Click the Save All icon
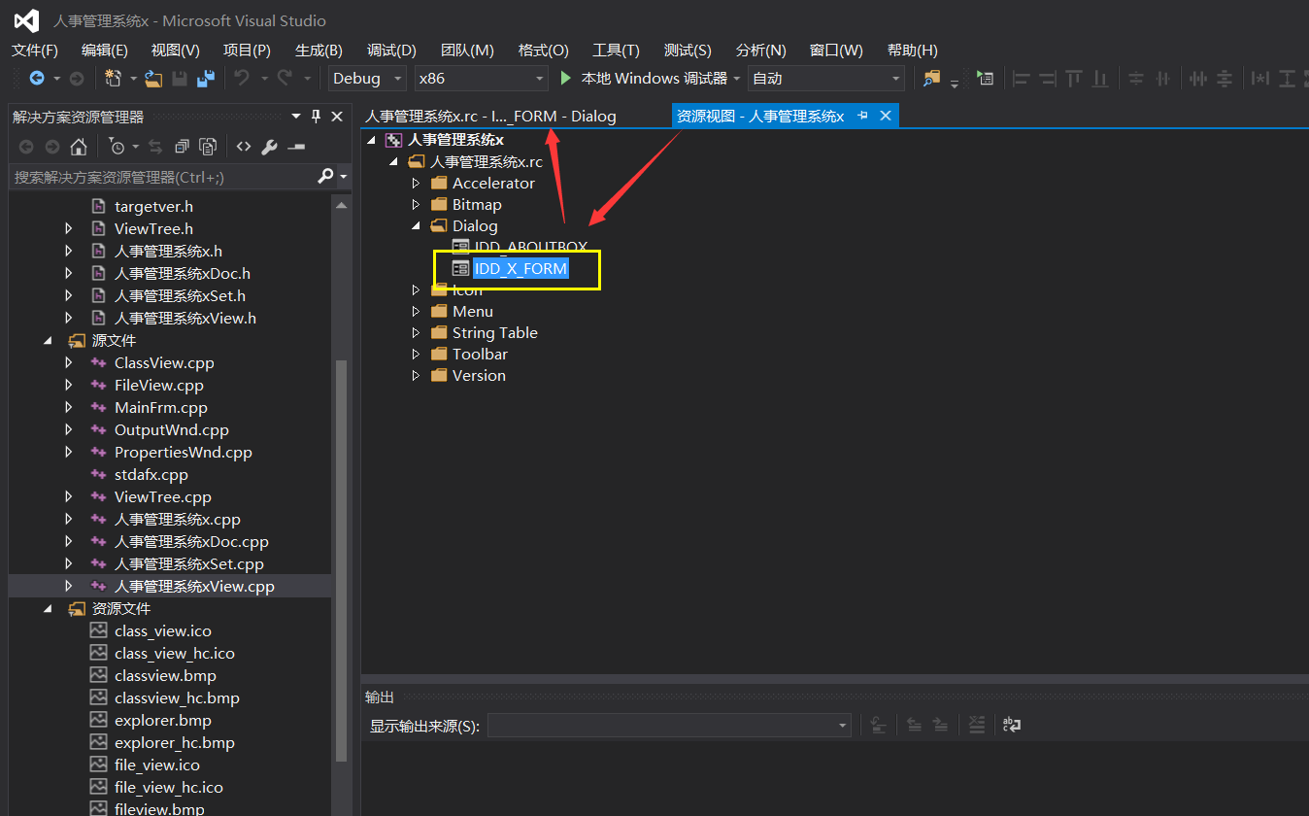The image size is (1309, 816). tap(205, 79)
